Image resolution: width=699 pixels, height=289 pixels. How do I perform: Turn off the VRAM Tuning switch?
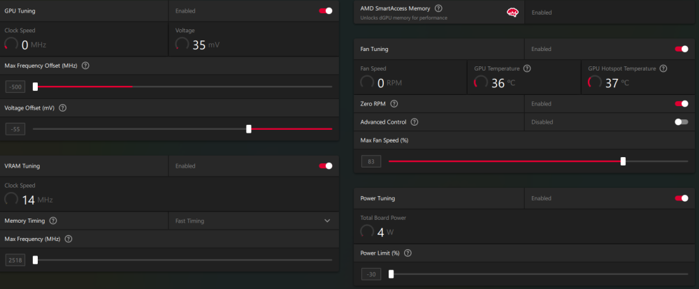(325, 166)
